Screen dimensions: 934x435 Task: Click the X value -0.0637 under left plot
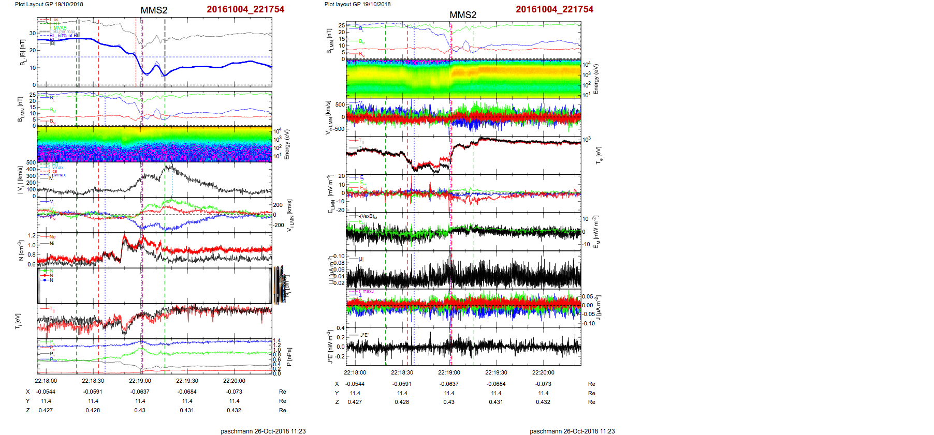[140, 392]
